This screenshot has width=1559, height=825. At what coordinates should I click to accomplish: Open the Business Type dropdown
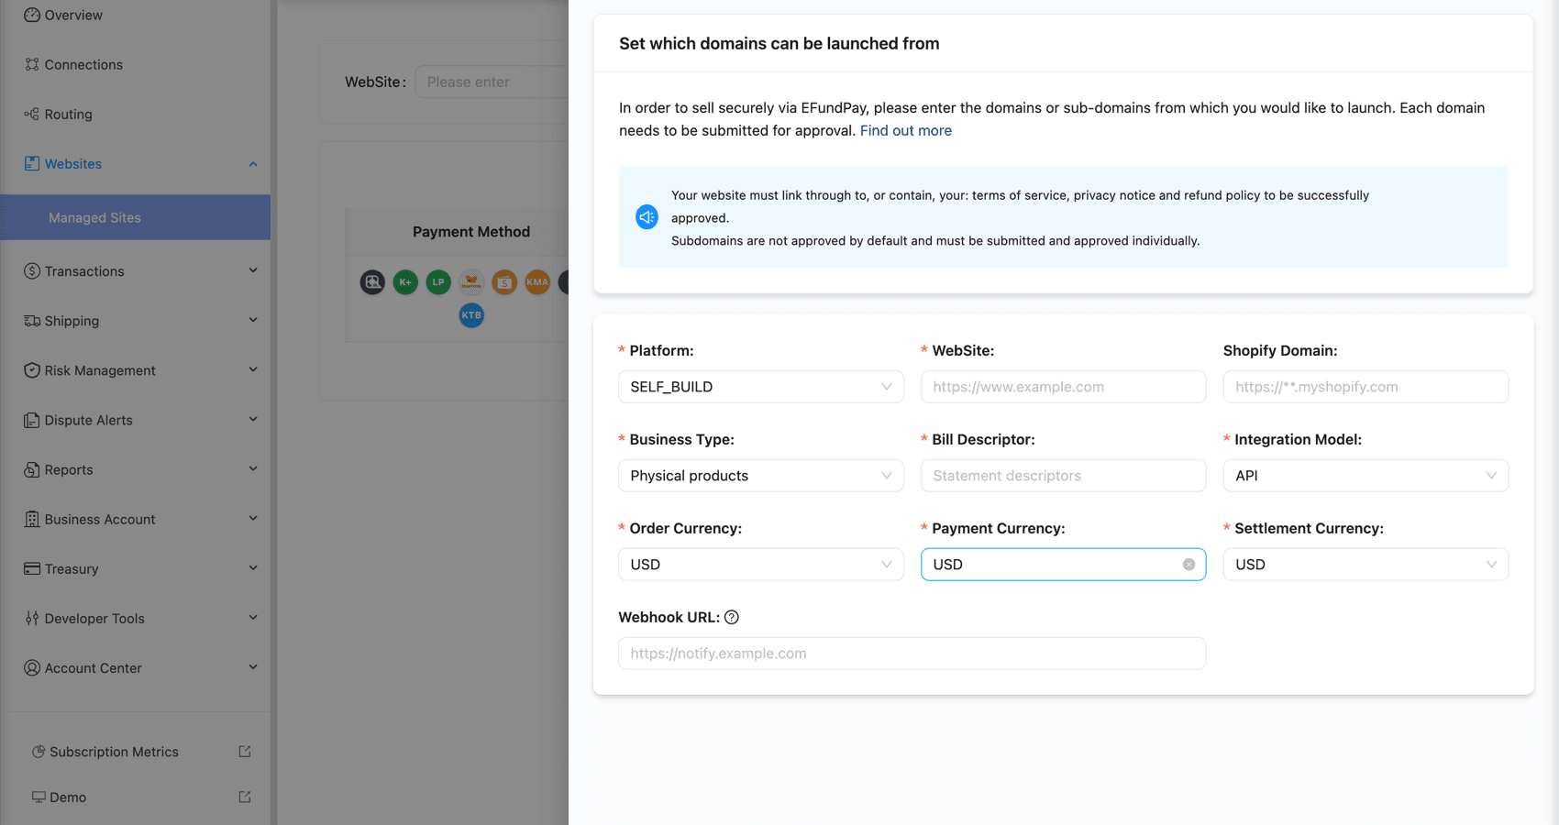point(761,476)
